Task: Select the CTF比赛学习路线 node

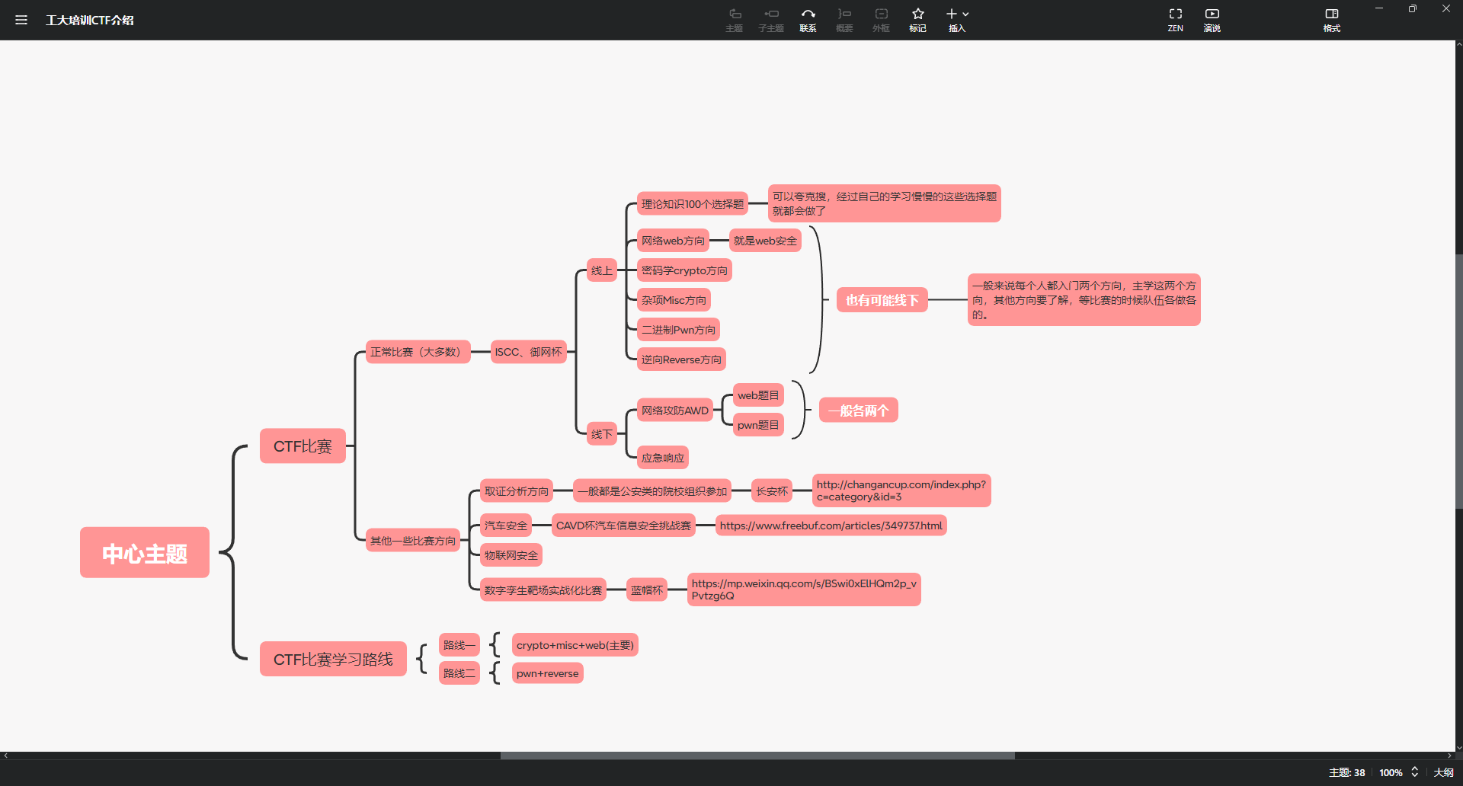Action: 333,660
